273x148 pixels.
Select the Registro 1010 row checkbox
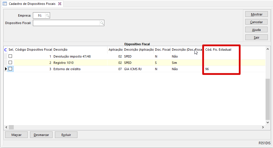coord(10,63)
